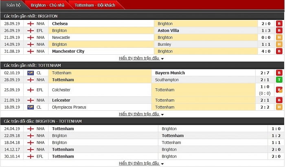
Task: Click the orange H badge for Brighton–Burnley
Action: pyautogui.click(x=279, y=44)
